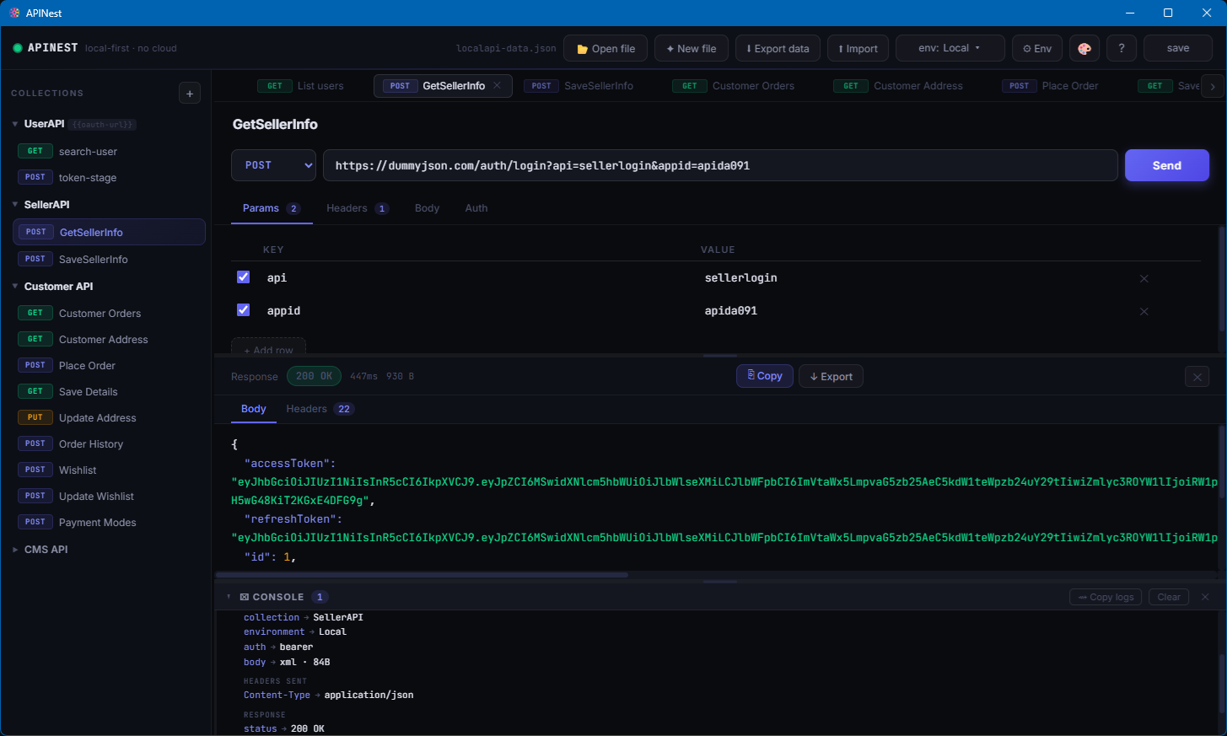Select the Params tab
The height and width of the screenshot is (736, 1227).
tap(272, 208)
